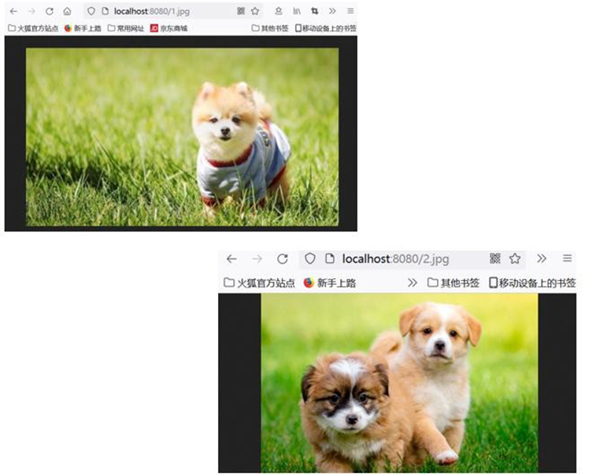Open 移动设备上的书签 in 1.jpg window
The width and height of the screenshot is (589, 474).
(326, 28)
